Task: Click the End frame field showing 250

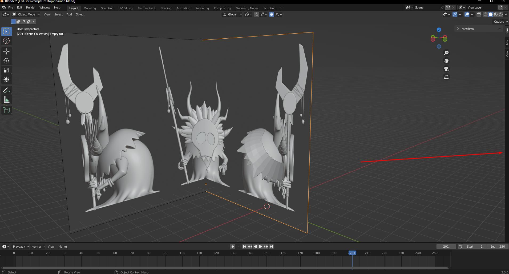Action: coord(497,247)
